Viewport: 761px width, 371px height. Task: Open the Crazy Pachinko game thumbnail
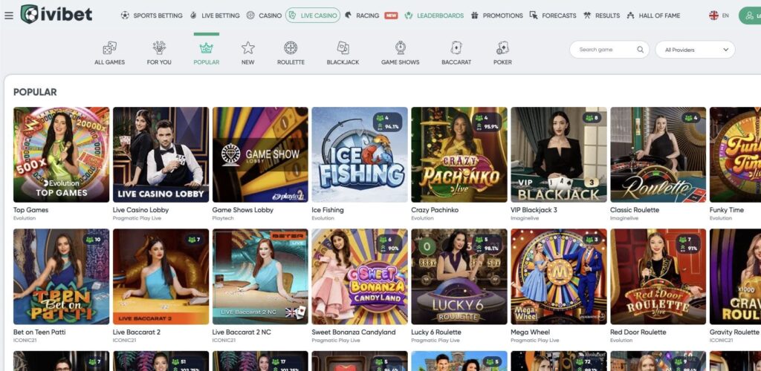[x=459, y=154]
